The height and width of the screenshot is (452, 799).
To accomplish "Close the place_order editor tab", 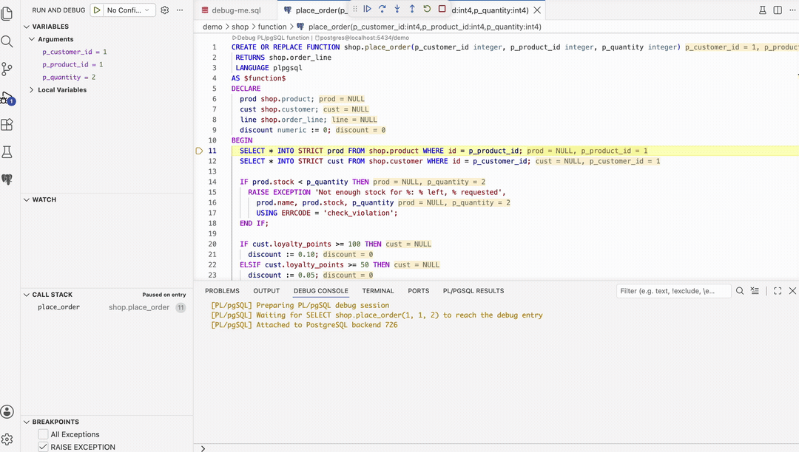I will (537, 10).
